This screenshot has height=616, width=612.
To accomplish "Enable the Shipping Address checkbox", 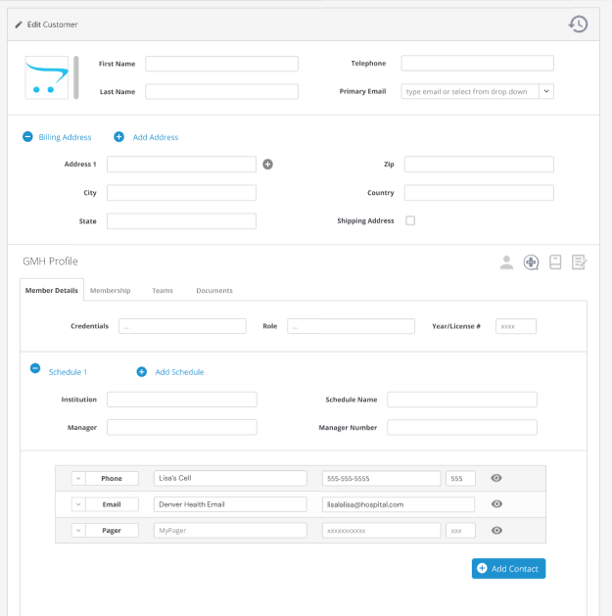I will [x=410, y=220].
